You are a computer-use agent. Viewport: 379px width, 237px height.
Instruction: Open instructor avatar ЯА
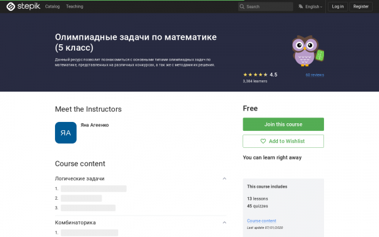click(66, 133)
